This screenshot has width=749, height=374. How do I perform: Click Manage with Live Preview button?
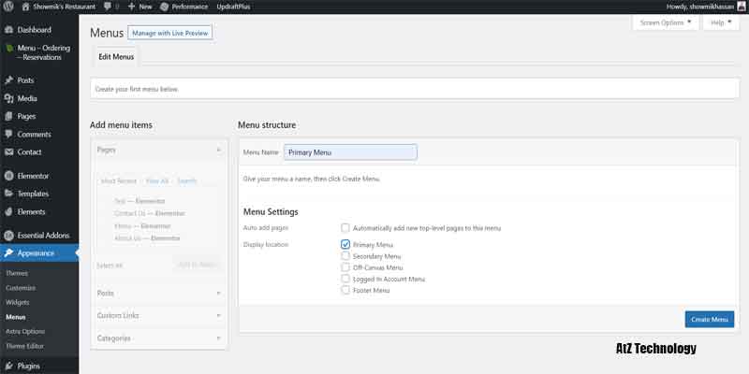click(x=170, y=33)
